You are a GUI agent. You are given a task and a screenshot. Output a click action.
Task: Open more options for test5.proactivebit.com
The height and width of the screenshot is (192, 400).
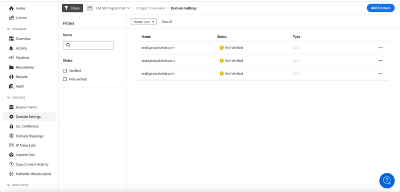click(x=381, y=74)
